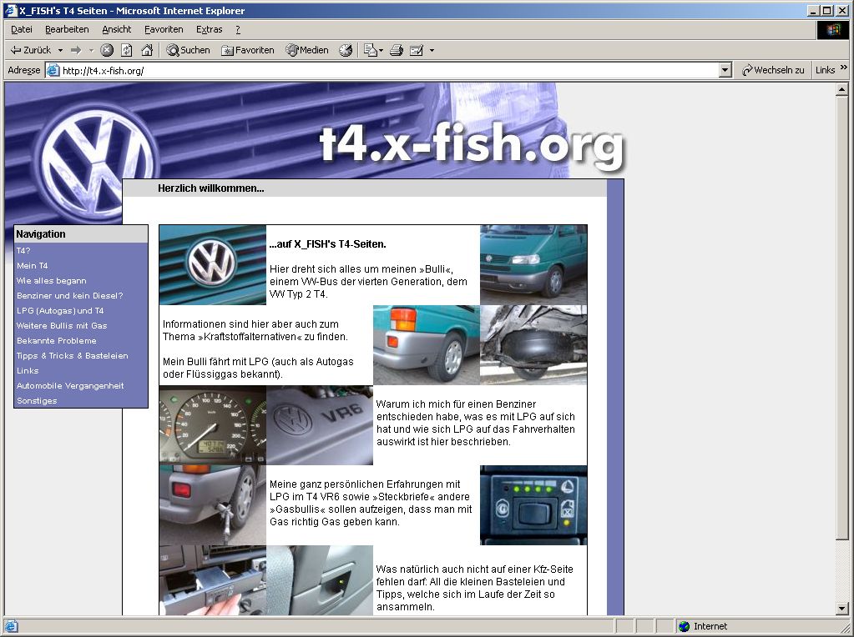The width and height of the screenshot is (854, 637).
Task: Open the Extras menu
Action: (x=210, y=29)
